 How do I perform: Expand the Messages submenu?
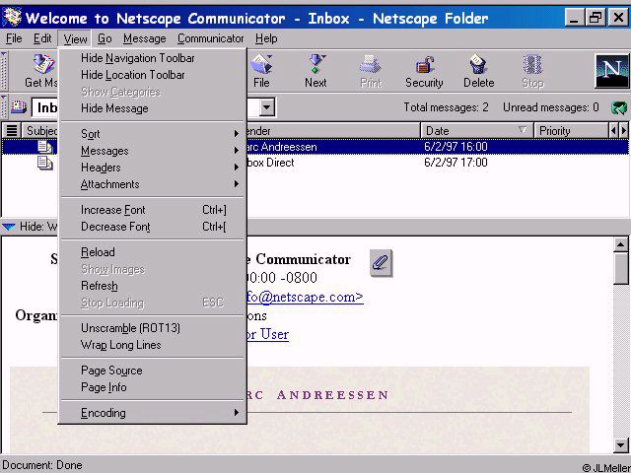pyautogui.click(x=152, y=151)
